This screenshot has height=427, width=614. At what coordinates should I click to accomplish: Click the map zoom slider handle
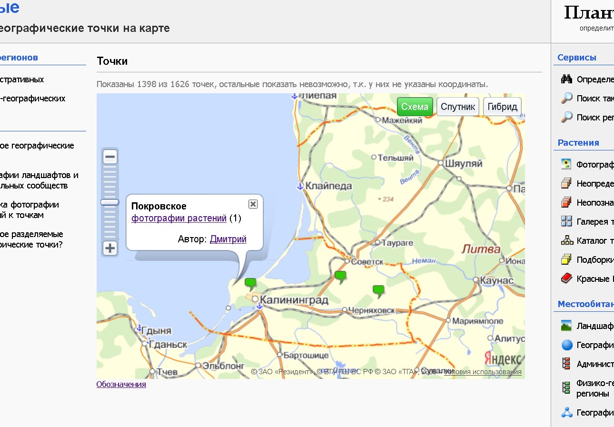tap(110, 202)
